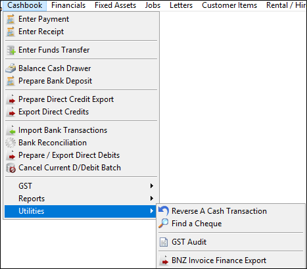Click the Enter Receipt icon
The height and width of the screenshot is (269, 307).
[11, 32]
